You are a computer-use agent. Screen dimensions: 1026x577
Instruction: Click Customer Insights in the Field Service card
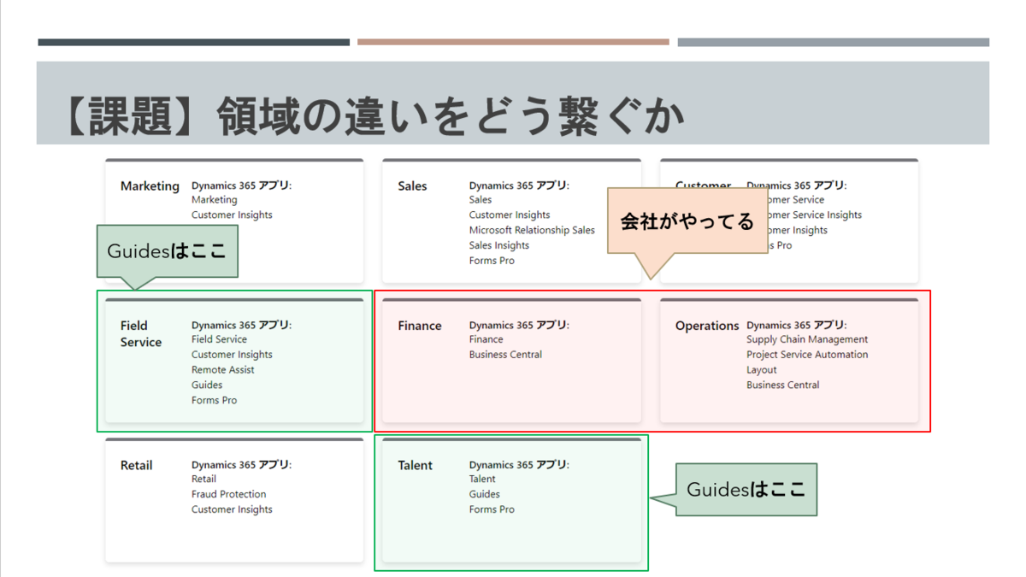(x=232, y=355)
